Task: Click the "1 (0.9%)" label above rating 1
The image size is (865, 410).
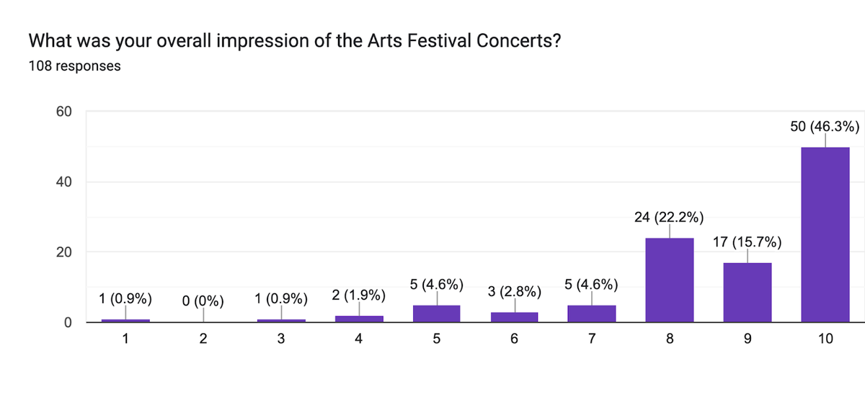Action: click(125, 298)
